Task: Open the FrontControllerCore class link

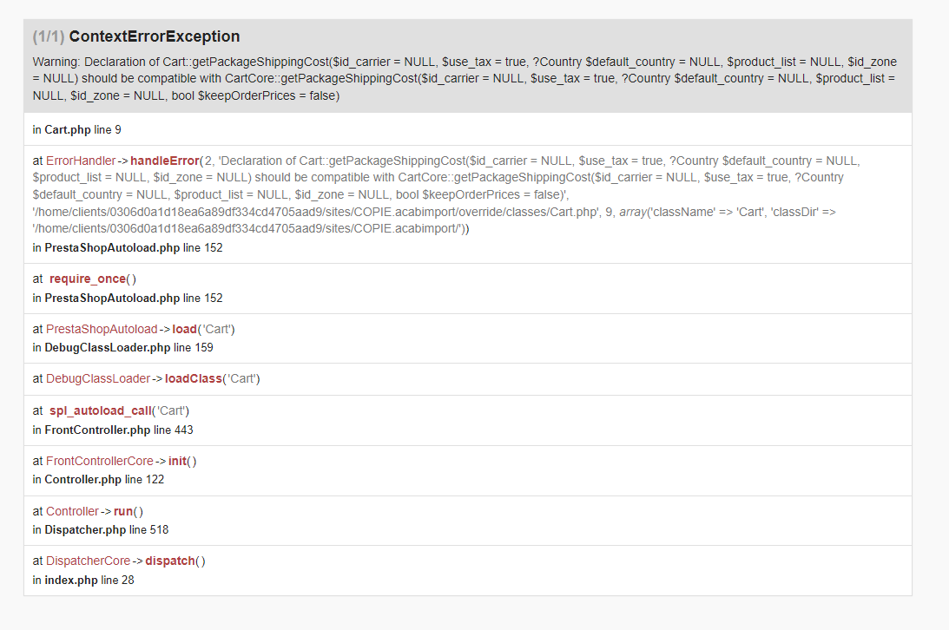Action: 100,461
